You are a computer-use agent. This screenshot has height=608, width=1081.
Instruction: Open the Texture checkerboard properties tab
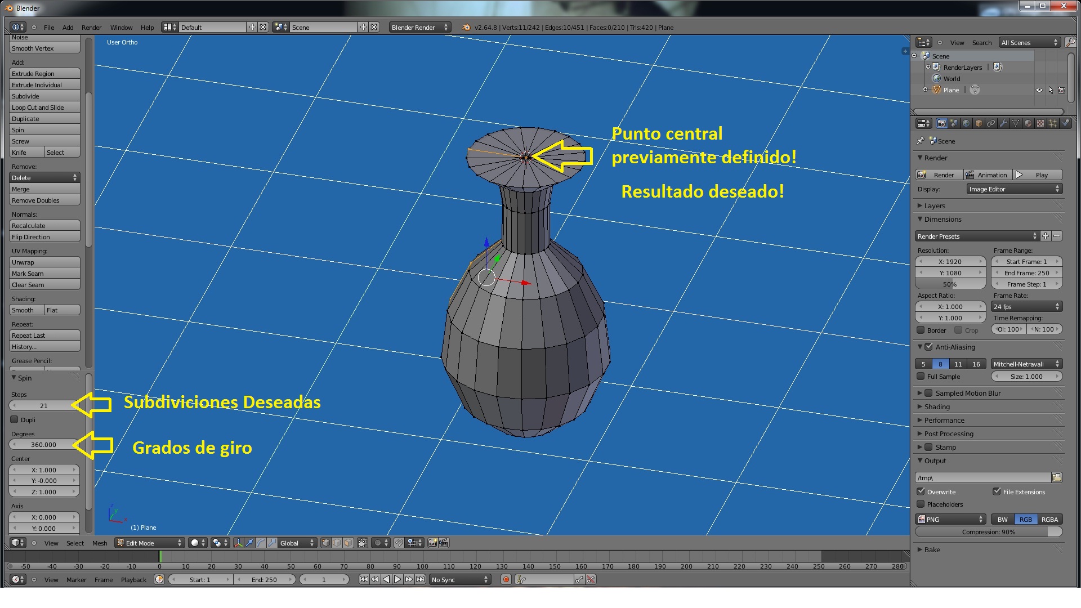coord(1040,123)
